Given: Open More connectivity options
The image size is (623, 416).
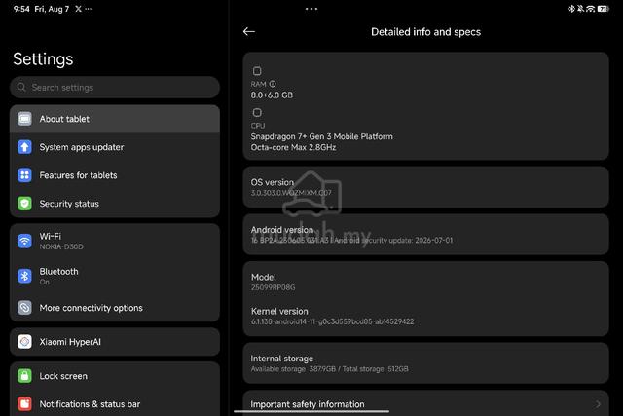Looking at the screenshot, I should pyautogui.click(x=115, y=308).
